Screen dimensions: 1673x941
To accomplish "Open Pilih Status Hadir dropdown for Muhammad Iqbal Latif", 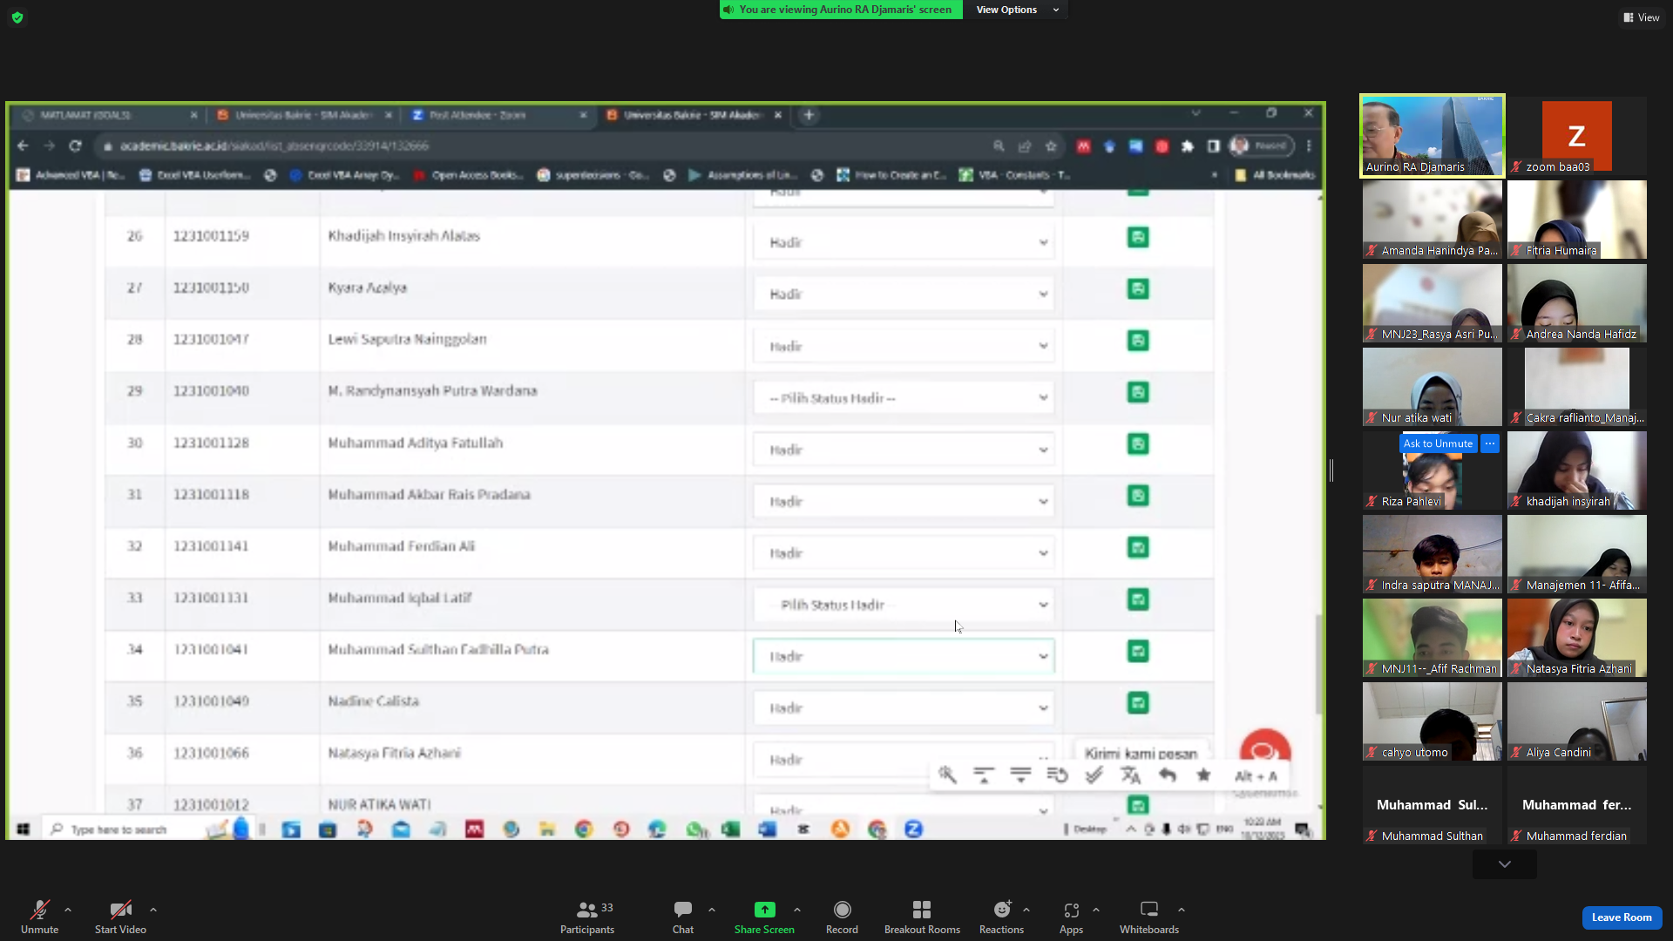I will click(x=904, y=605).
